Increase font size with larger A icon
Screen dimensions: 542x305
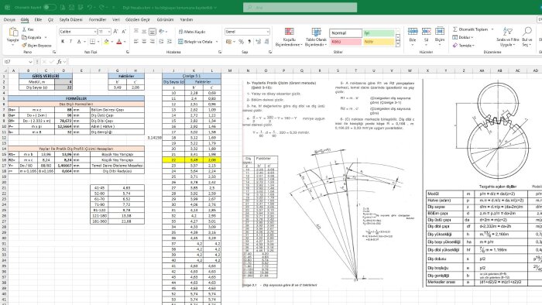point(116,32)
